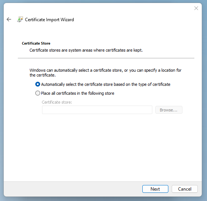Select the automatic certificate store radio circle

tap(38, 84)
